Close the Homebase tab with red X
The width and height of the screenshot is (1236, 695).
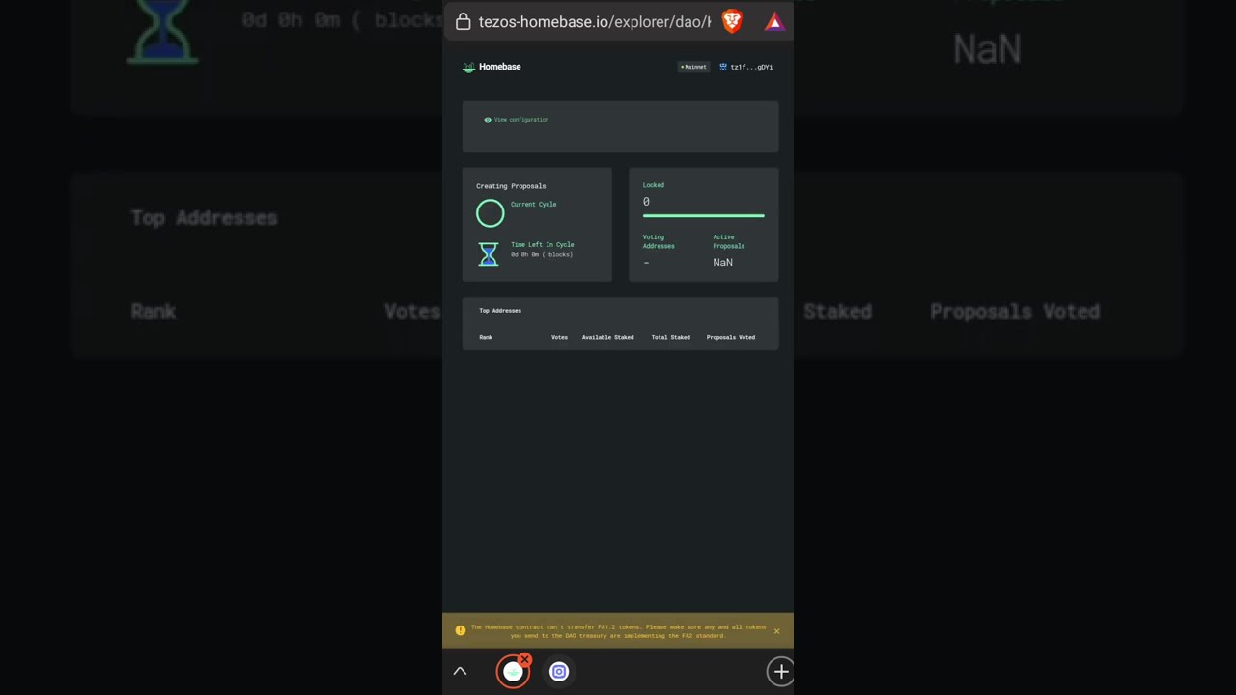524,660
